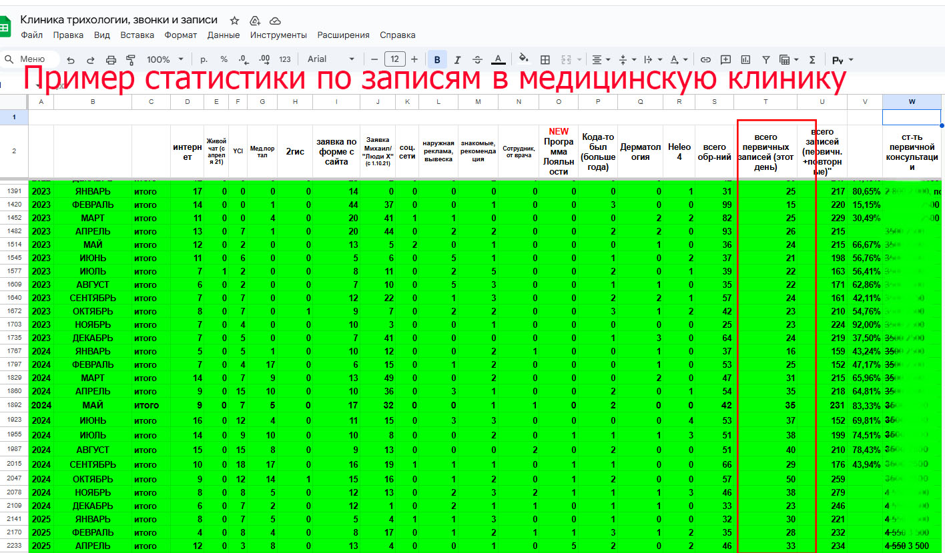
Task: Click the Undo button
Action: (x=73, y=59)
